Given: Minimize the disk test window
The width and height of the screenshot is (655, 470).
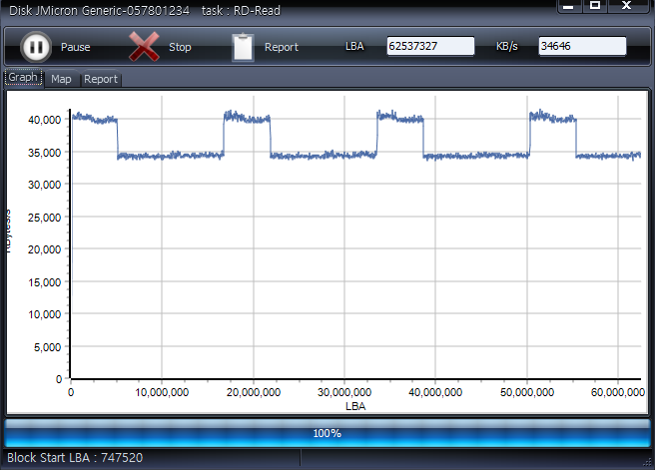Looking at the screenshot, I should (x=568, y=5).
